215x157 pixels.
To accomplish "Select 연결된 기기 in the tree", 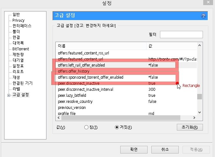I will coord(23,83).
